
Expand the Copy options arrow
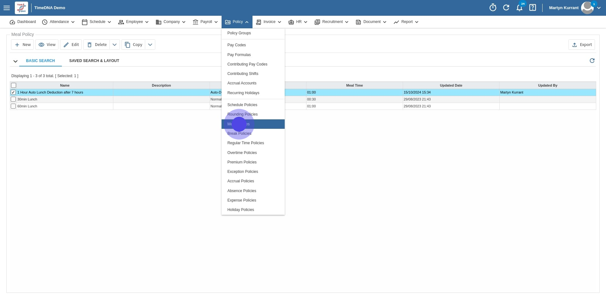150,45
